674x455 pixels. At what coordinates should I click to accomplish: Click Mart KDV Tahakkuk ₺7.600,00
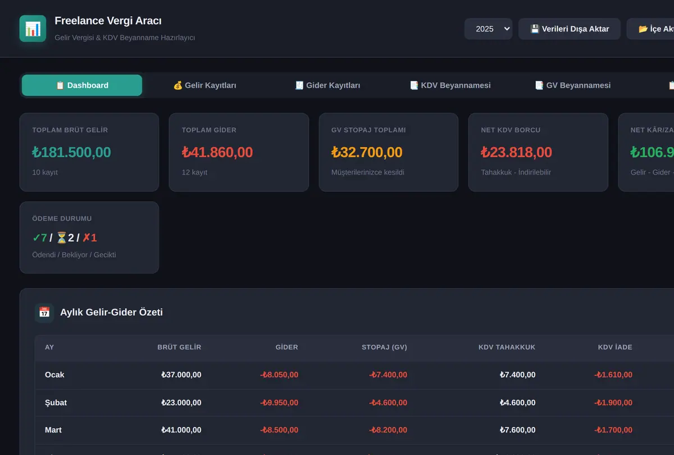517,430
